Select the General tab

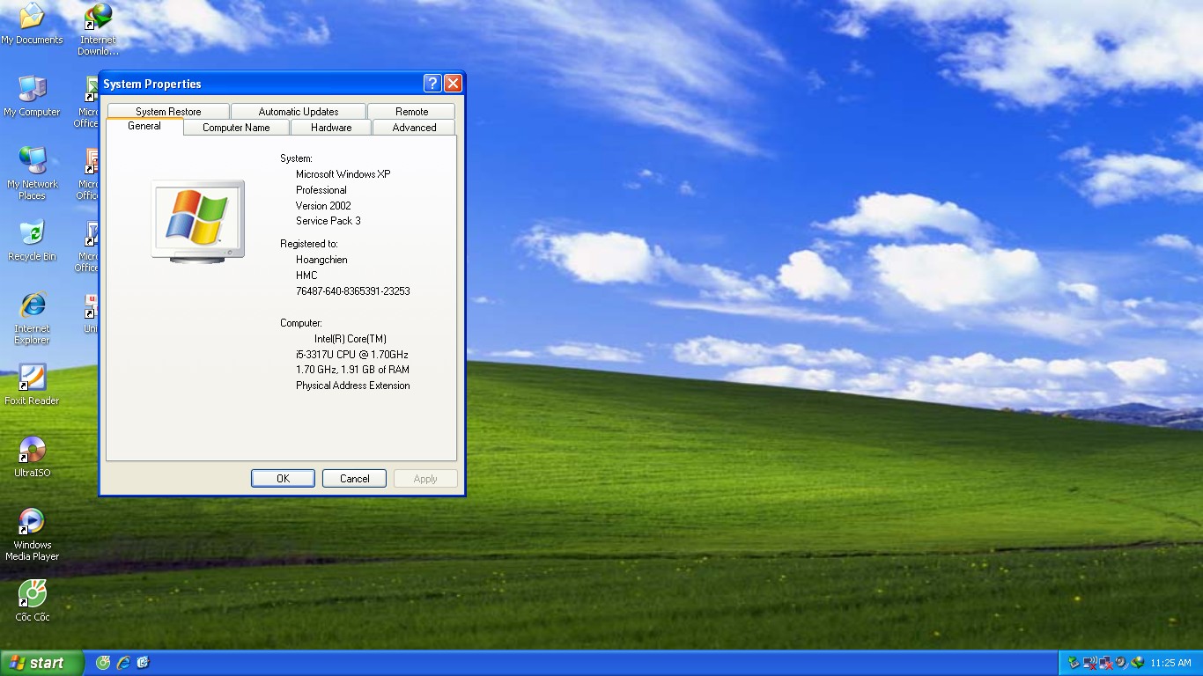click(144, 126)
